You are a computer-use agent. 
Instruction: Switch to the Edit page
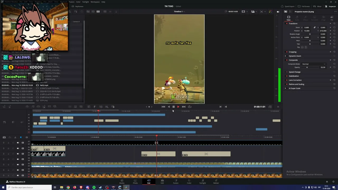tap(162, 182)
